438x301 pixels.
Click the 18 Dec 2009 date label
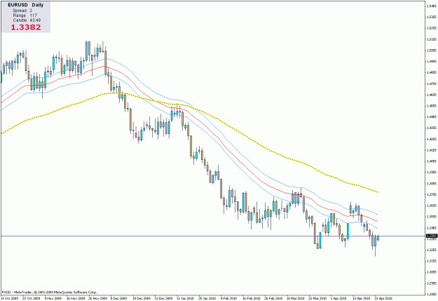point(142,298)
